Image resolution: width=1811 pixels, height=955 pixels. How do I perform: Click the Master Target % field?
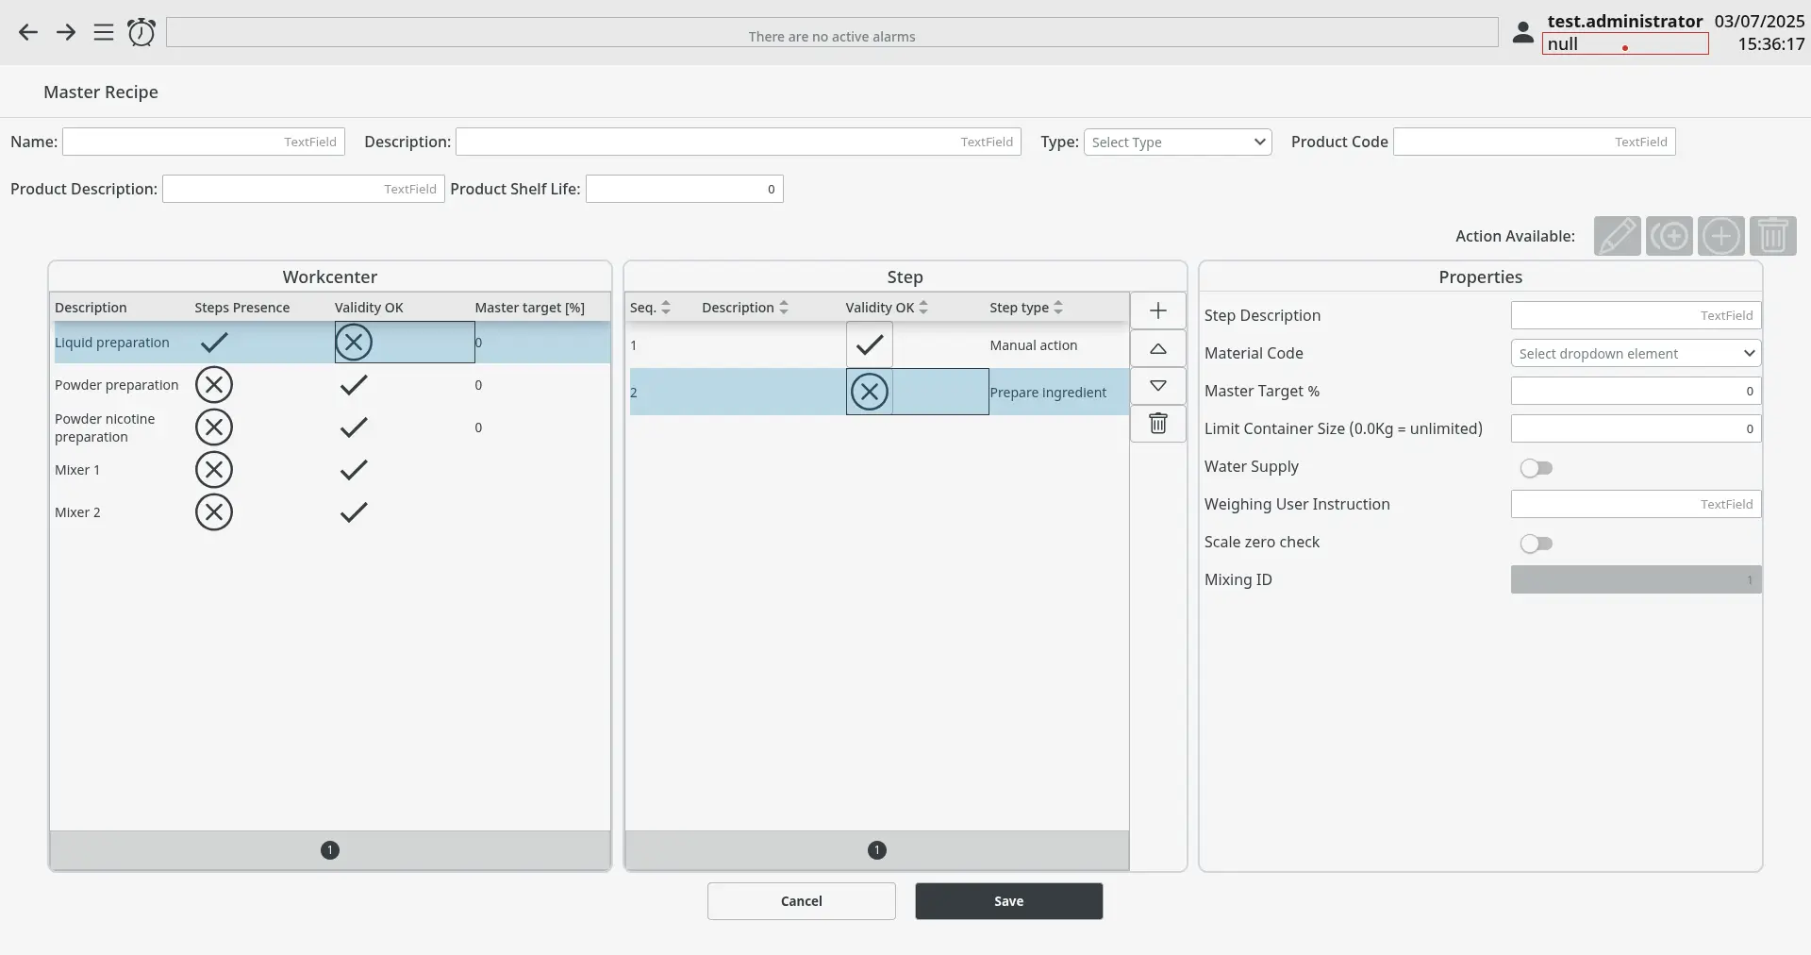click(1636, 392)
